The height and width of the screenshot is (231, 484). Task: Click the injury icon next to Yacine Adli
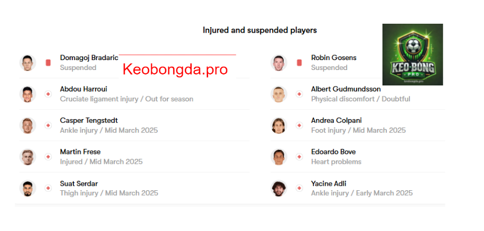pyautogui.click(x=299, y=188)
